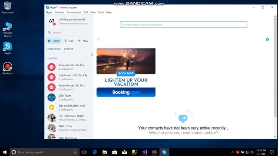
Task: Open Biệt đội lính đánh thuê chat
Action: [69, 107]
